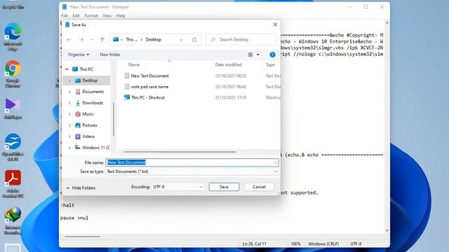449x252 pixels.
Task: Refresh the Desktop folder listing
Action: (194, 40)
